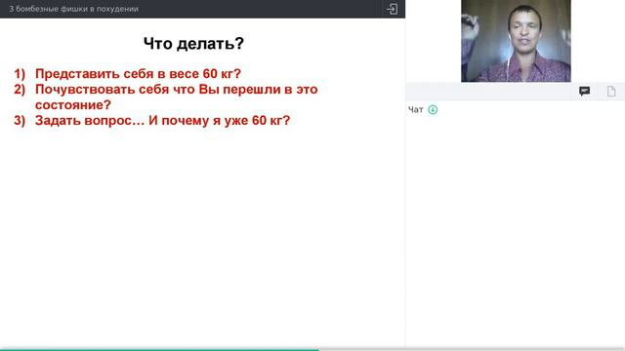
Task: Click line 'Почувствовать себя что Вы перешли'
Action: click(x=158, y=89)
